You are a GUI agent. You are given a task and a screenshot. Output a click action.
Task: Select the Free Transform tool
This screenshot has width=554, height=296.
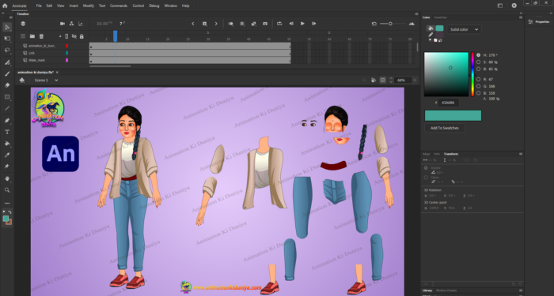click(x=7, y=39)
